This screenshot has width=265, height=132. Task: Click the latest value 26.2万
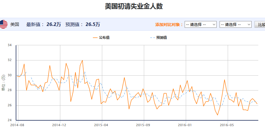54,25
